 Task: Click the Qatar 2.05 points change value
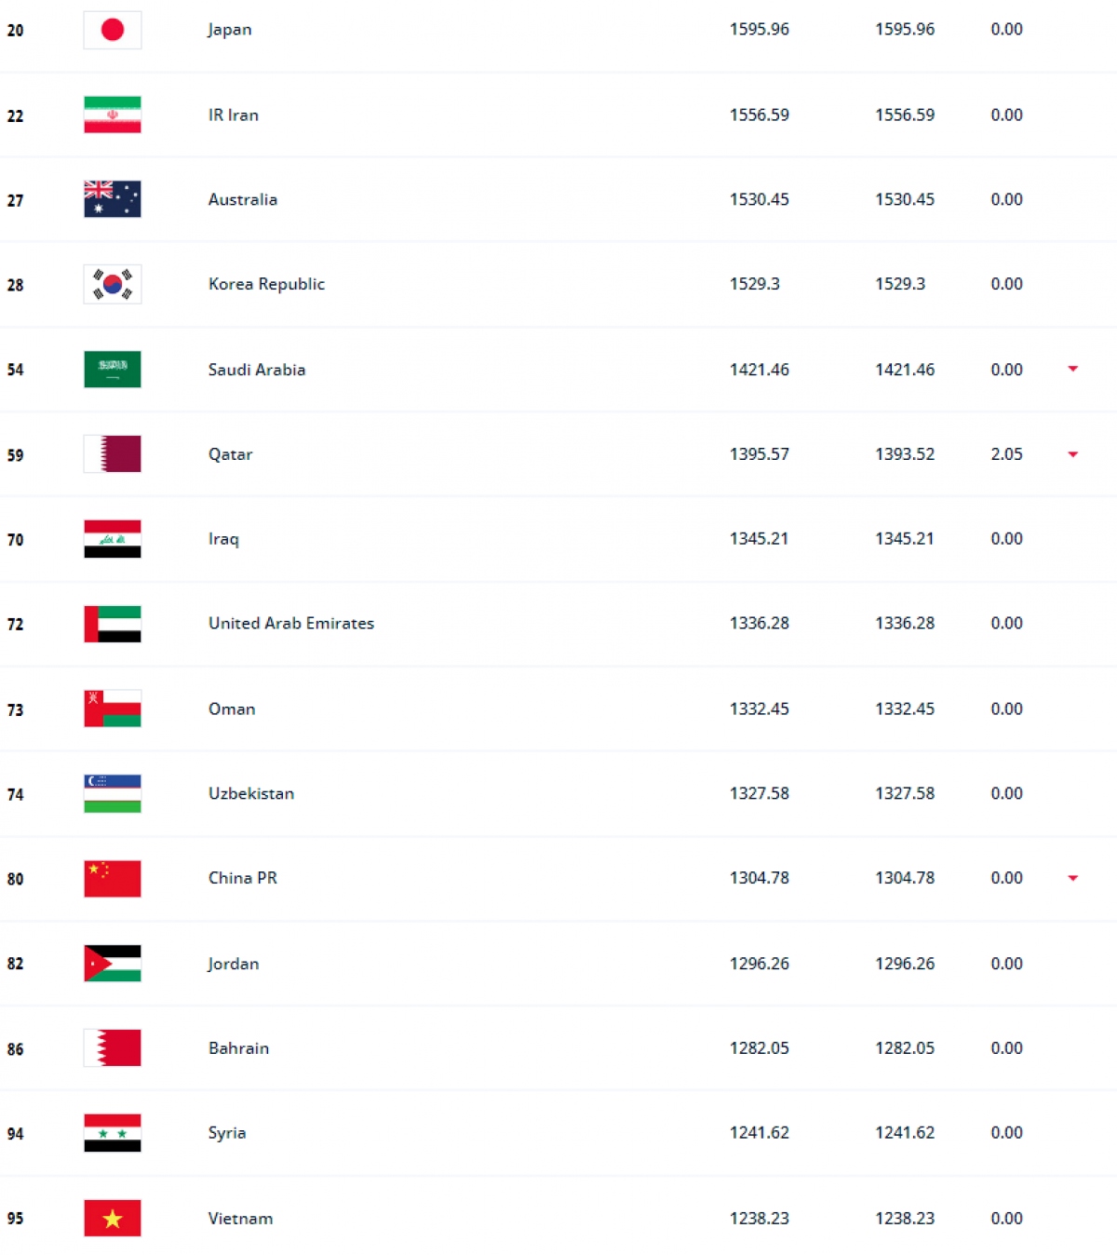point(1006,454)
